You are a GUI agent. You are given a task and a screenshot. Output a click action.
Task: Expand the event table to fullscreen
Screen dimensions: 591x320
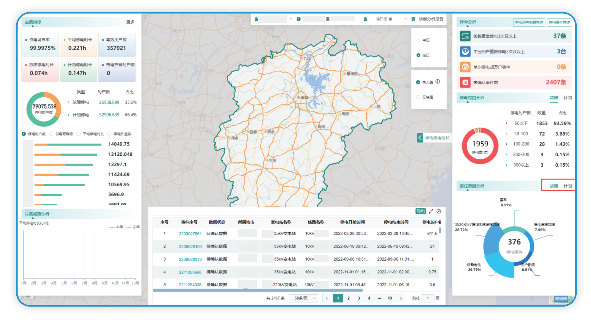pyautogui.click(x=431, y=211)
